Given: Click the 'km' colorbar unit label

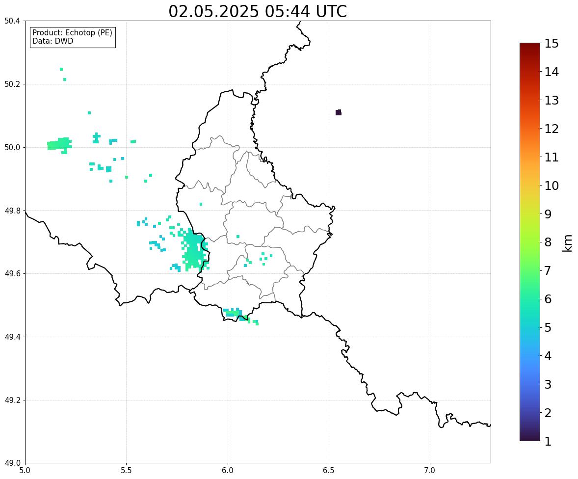Looking at the screenshot, I should point(568,243).
